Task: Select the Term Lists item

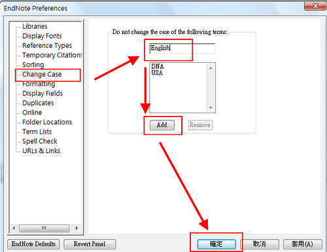Action: (37, 132)
